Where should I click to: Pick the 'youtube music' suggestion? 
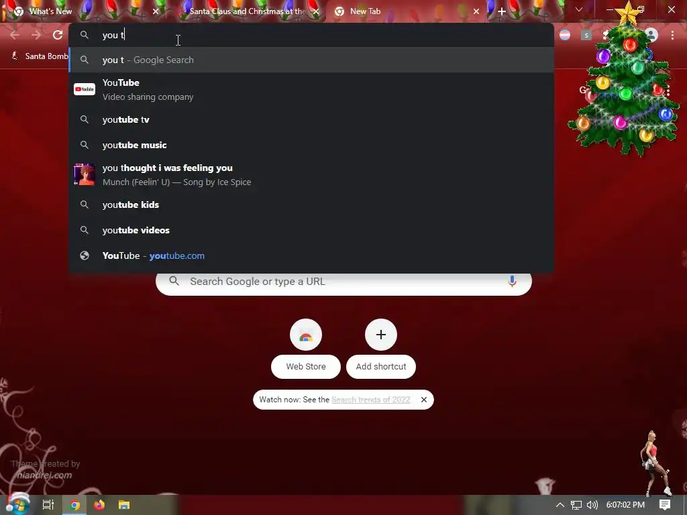(311, 145)
